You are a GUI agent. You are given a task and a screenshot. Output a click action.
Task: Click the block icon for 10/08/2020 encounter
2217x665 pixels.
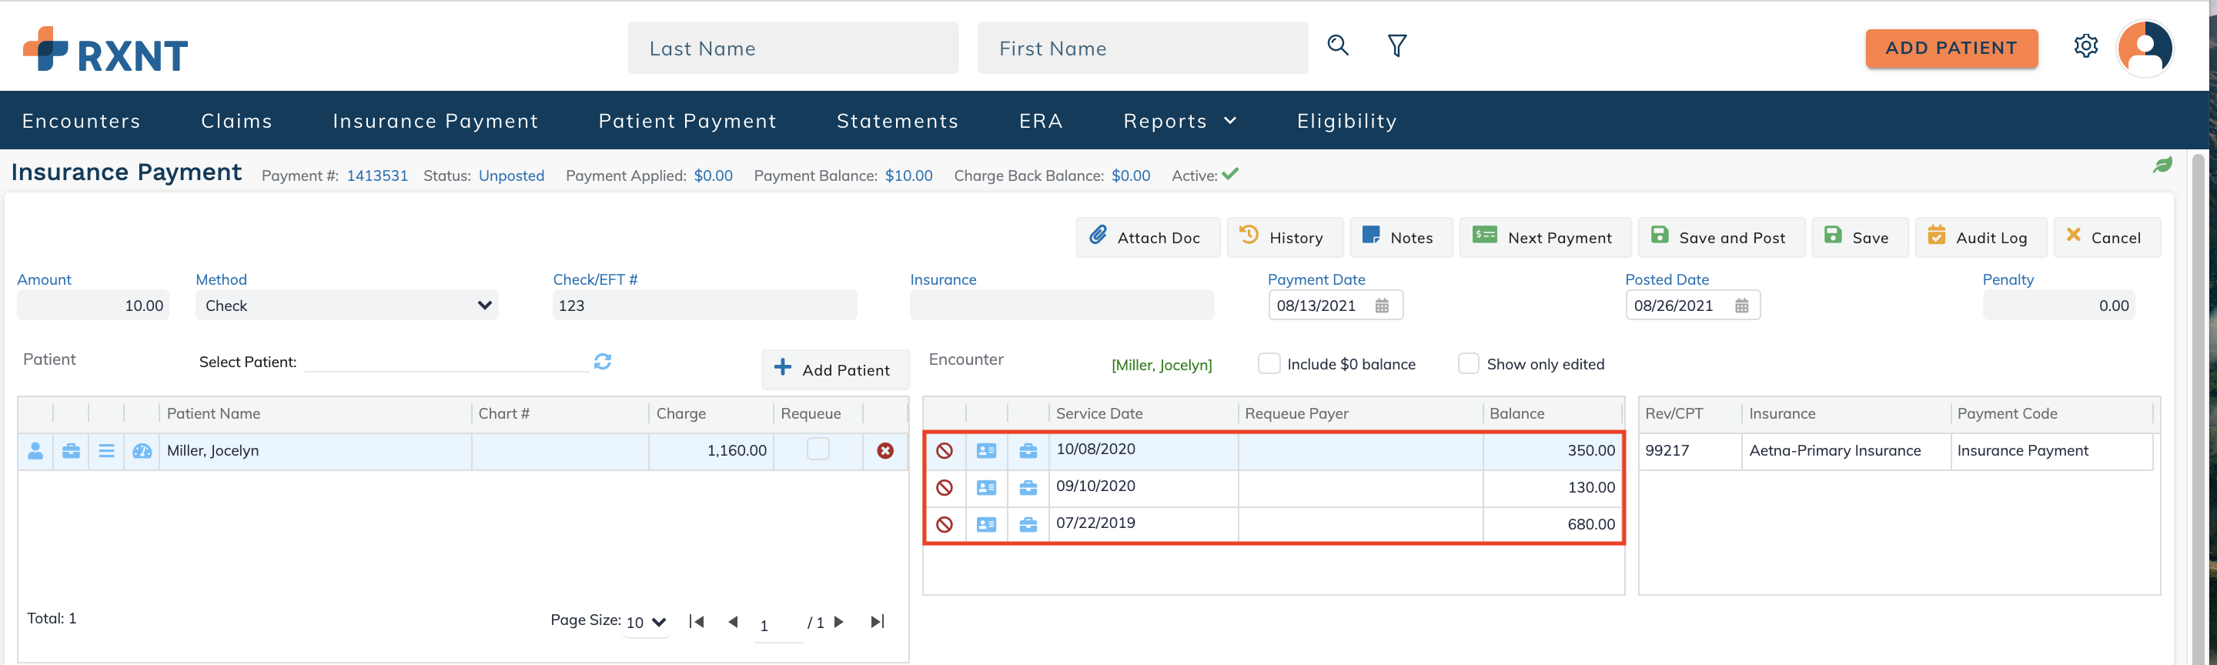pyautogui.click(x=944, y=451)
